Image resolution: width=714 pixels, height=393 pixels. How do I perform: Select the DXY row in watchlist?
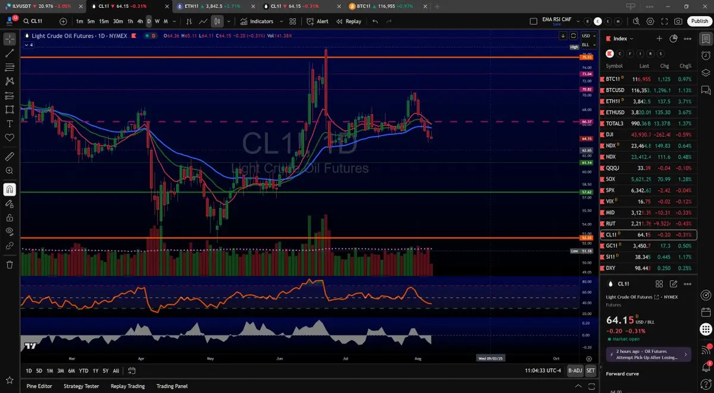pyautogui.click(x=649, y=268)
